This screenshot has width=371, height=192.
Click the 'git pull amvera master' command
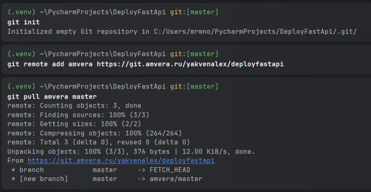click(x=52, y=97)
